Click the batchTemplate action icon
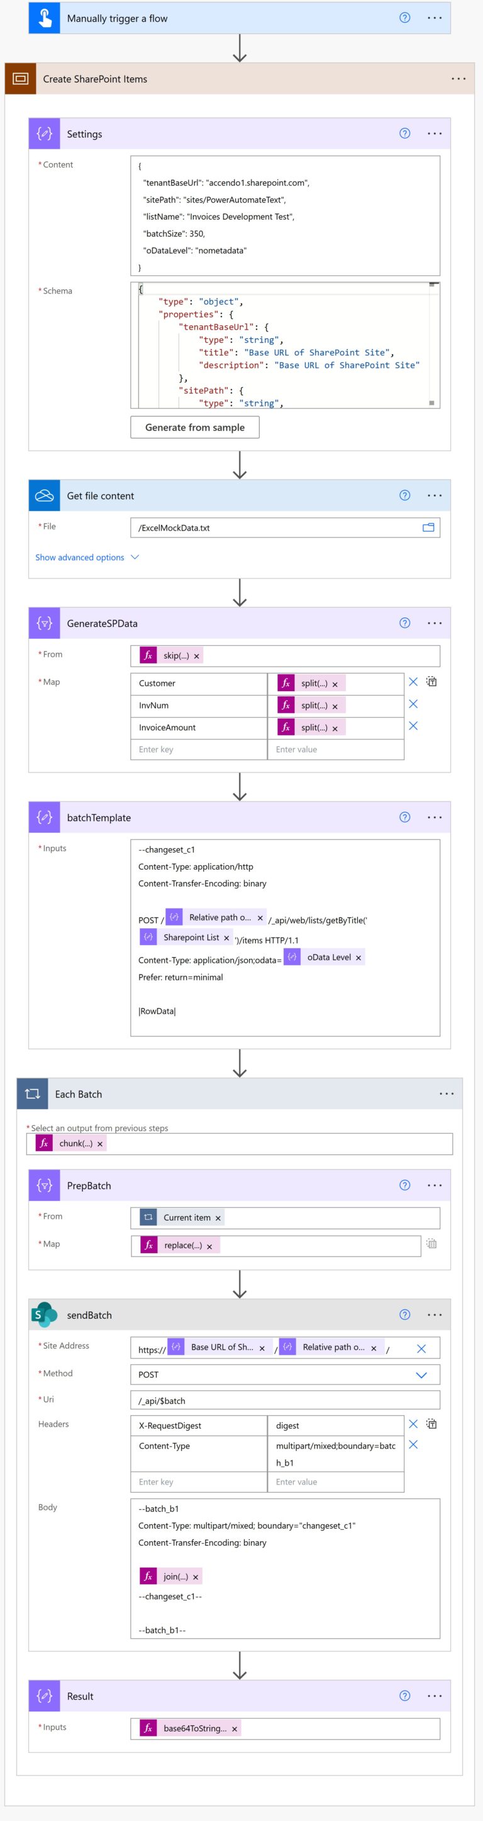 tap(45, 817)
